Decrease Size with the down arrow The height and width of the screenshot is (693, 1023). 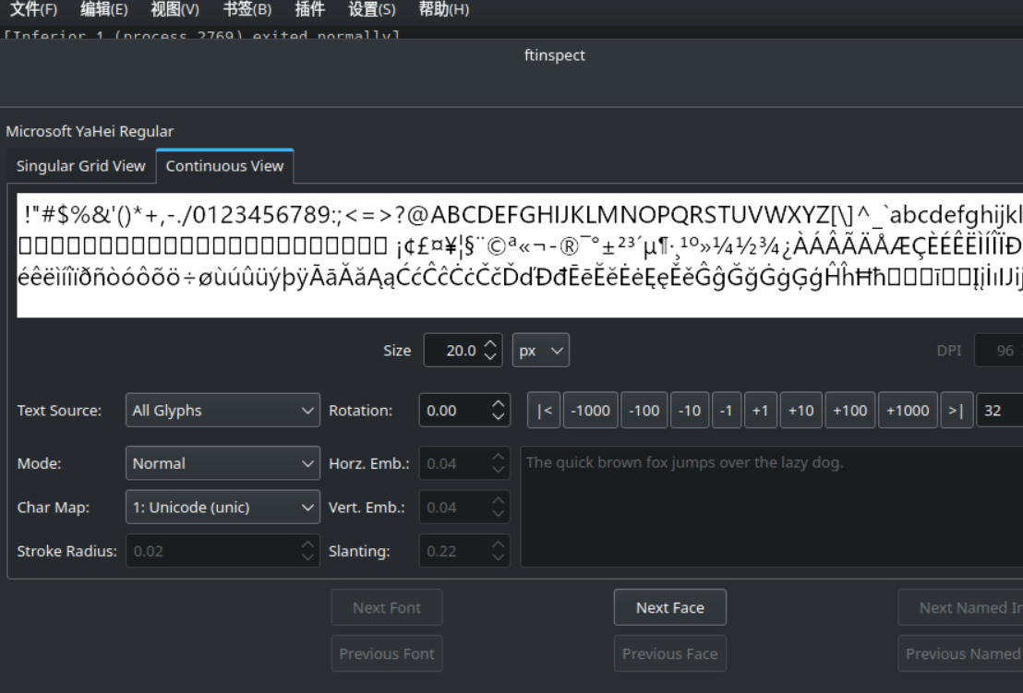491,357
